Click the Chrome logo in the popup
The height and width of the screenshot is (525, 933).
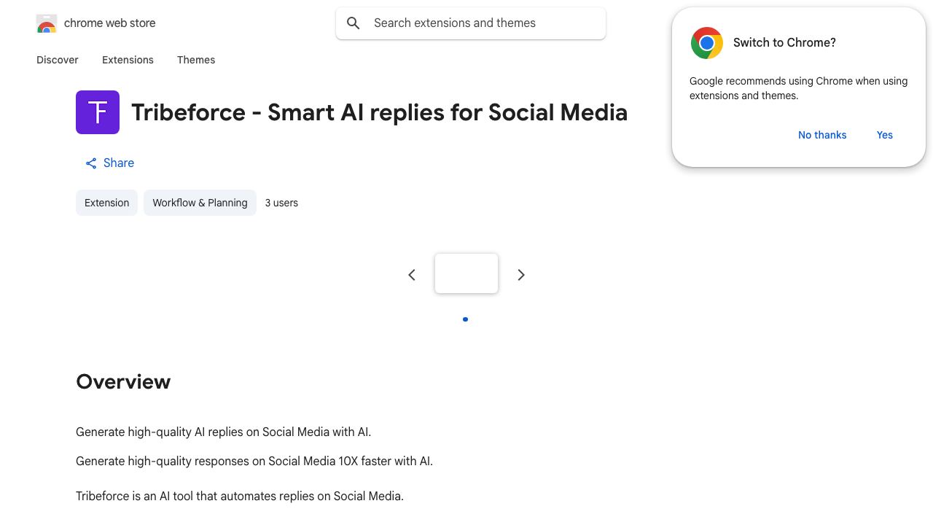(707, 43)
